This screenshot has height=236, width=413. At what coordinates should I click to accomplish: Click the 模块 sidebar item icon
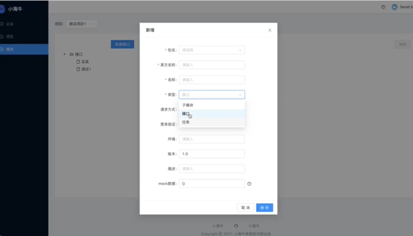pos(2,49)
